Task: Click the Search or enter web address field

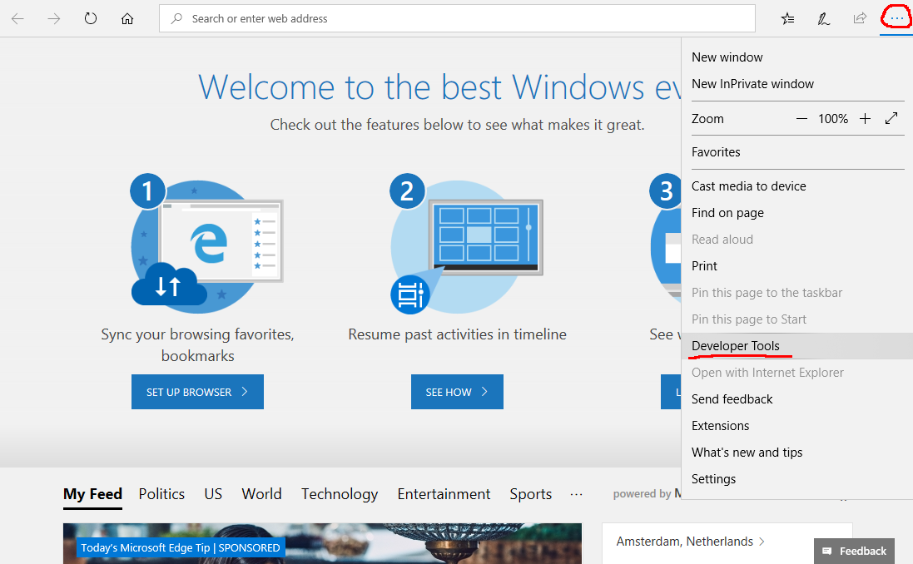Action: click(466, 18)
